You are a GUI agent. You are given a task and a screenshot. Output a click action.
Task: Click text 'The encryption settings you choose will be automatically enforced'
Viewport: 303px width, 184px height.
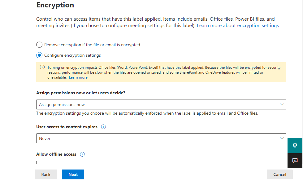click(147, 113)
